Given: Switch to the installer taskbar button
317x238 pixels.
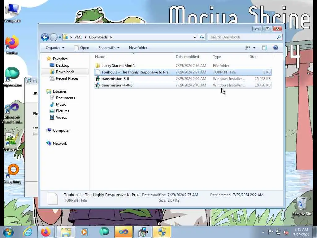Looking at the screenshot, I should tap(143, 232).
